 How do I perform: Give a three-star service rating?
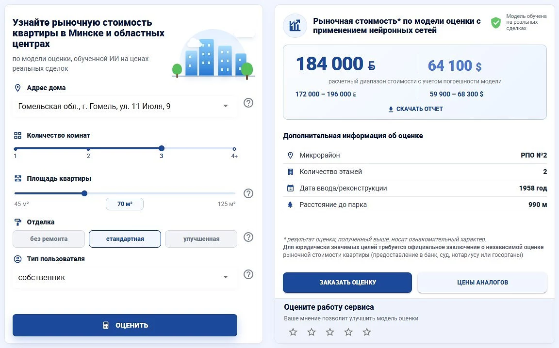(x=330, y=332)
